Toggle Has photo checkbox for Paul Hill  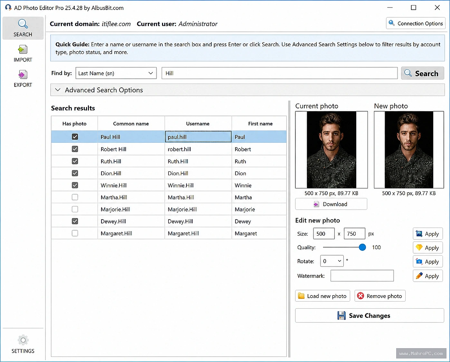click(75, 137)
